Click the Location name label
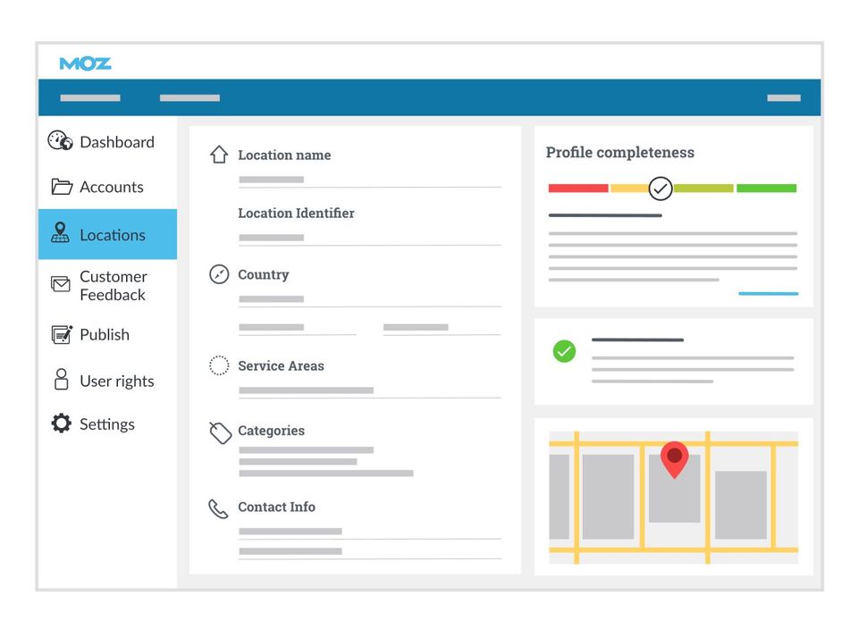 pyautogui.click(x=284, y=155)
